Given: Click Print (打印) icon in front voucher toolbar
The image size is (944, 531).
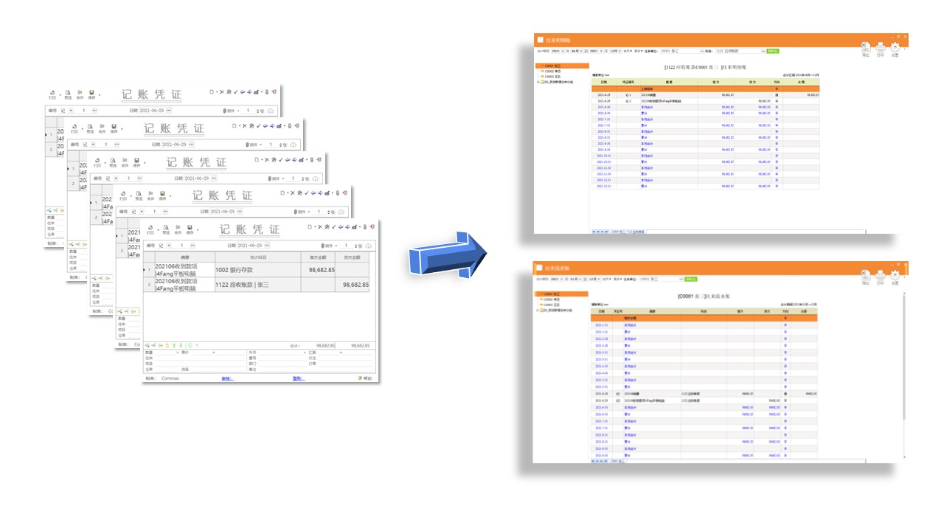Looking at the screenshot, I should 150,229.
